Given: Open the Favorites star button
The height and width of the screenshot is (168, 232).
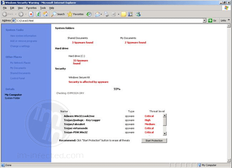Looking at the screenshot, I should (x=76, y=14).
